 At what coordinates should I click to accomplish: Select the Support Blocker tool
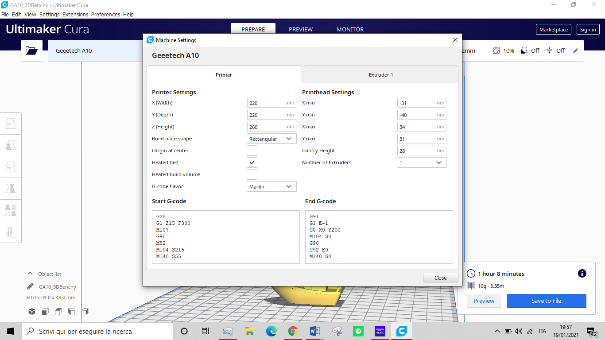pos(11,232)
